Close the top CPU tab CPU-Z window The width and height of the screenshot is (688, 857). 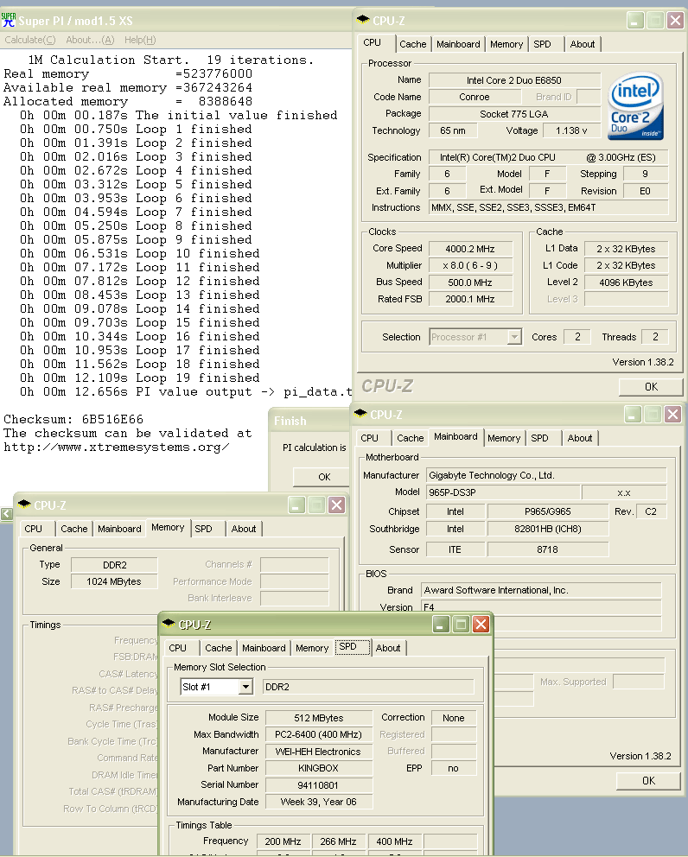675,21
